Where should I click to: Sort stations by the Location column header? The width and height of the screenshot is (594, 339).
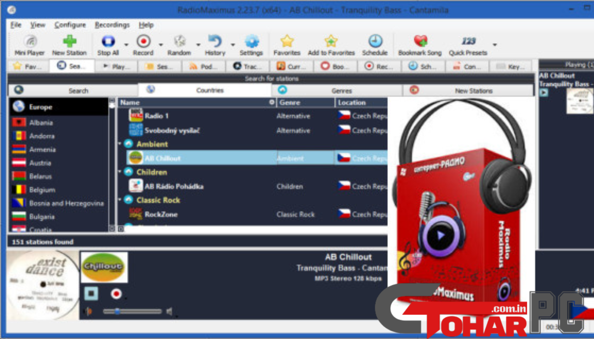[361, 102]
